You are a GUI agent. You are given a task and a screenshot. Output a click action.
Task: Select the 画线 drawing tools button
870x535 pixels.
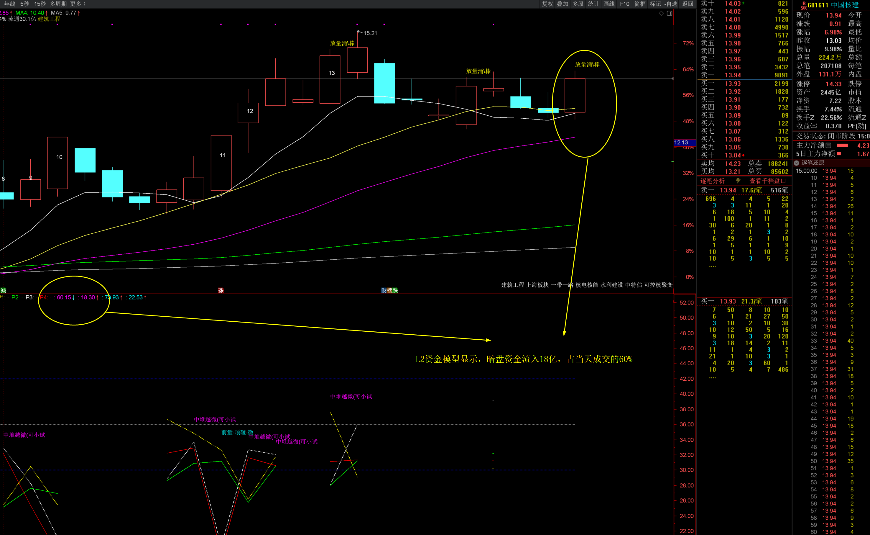coord(609,4)
